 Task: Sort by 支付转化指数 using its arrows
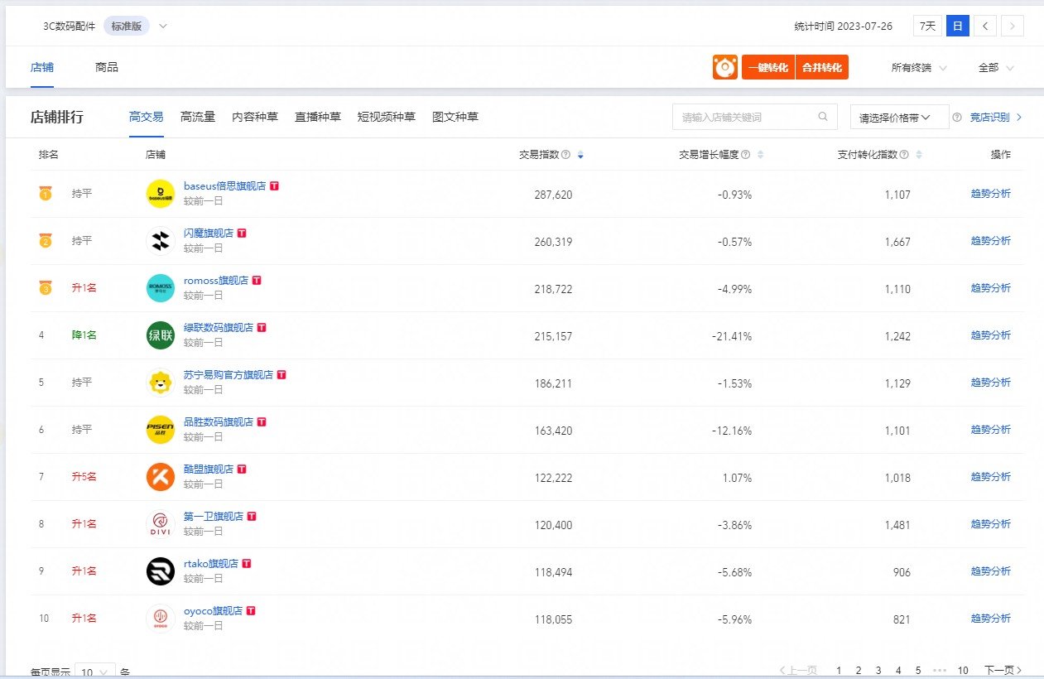tap(918, 155)
